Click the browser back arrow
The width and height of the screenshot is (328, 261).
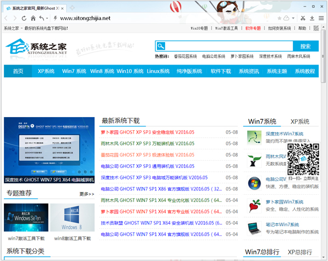pos(6,18)
